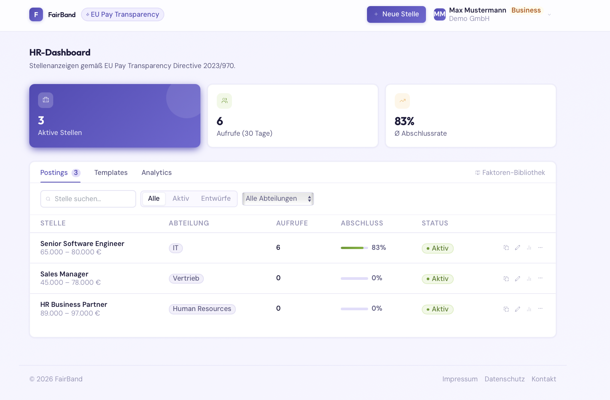
Task: Click the Max Mustermann user name
Action: (478, 10)
